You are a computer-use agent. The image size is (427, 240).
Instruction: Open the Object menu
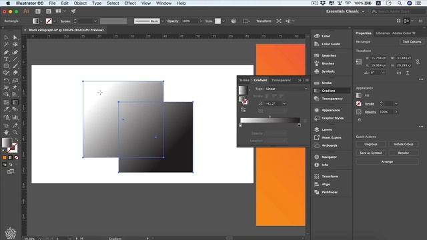click(80, 3)
